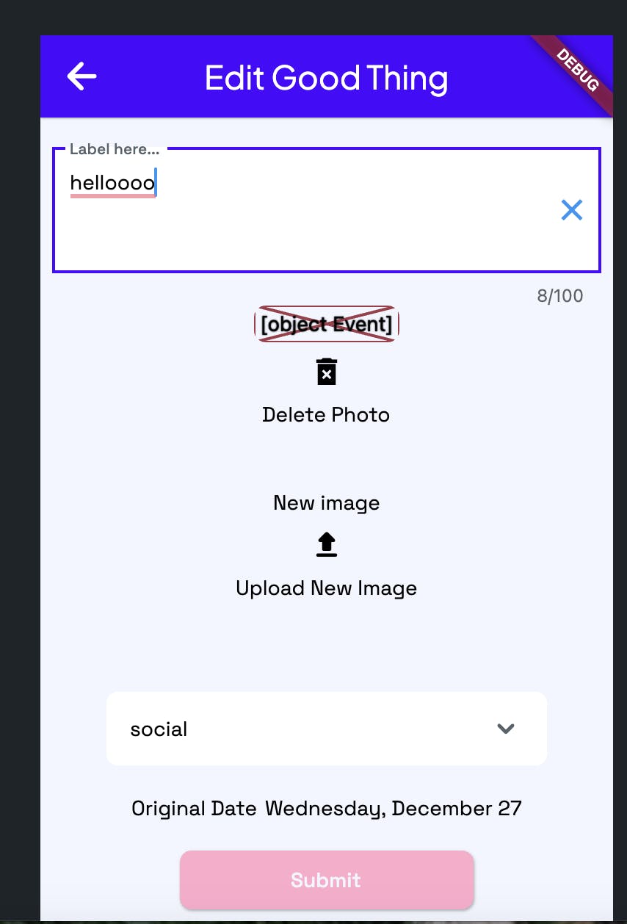This screenshot has width=627, height=924.
Task: Click the trash can delete icon
Action: pos(327,372)
